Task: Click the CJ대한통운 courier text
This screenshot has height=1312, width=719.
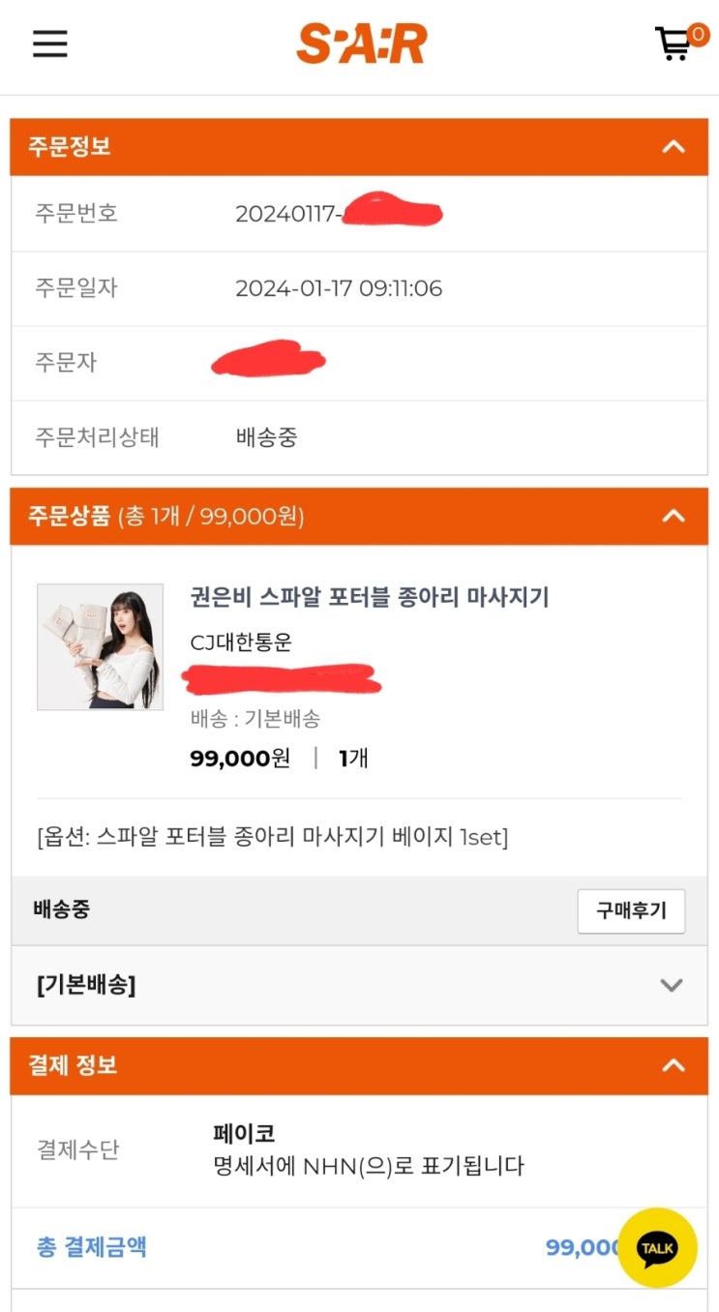Action: pos(241,641)
